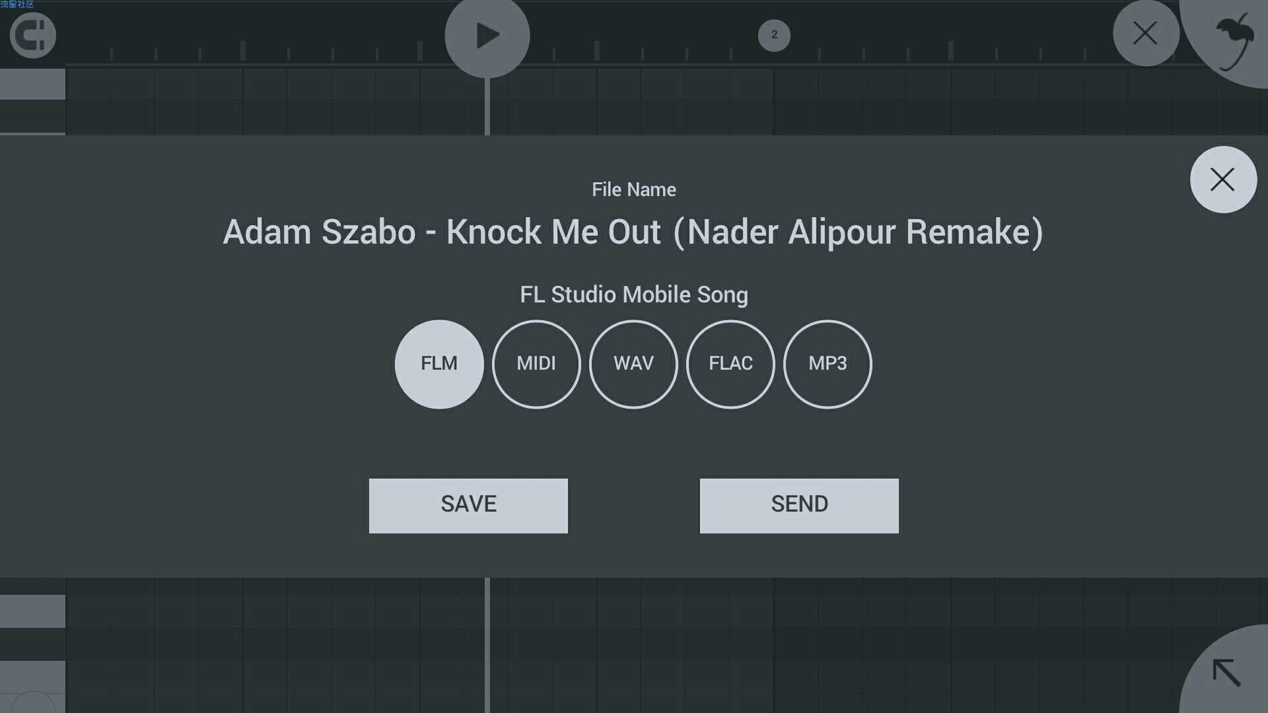Close the save dialog with X
Screen dimensions: 1268x713
[1223, 180]
